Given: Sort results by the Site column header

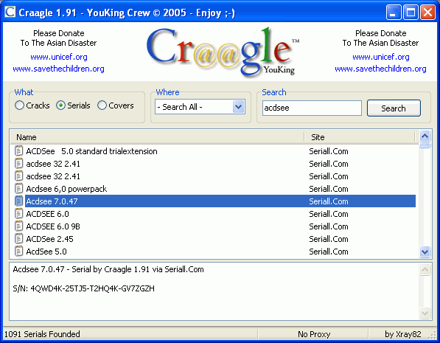Looking at the screenshot, I should [x=360, y=137].
